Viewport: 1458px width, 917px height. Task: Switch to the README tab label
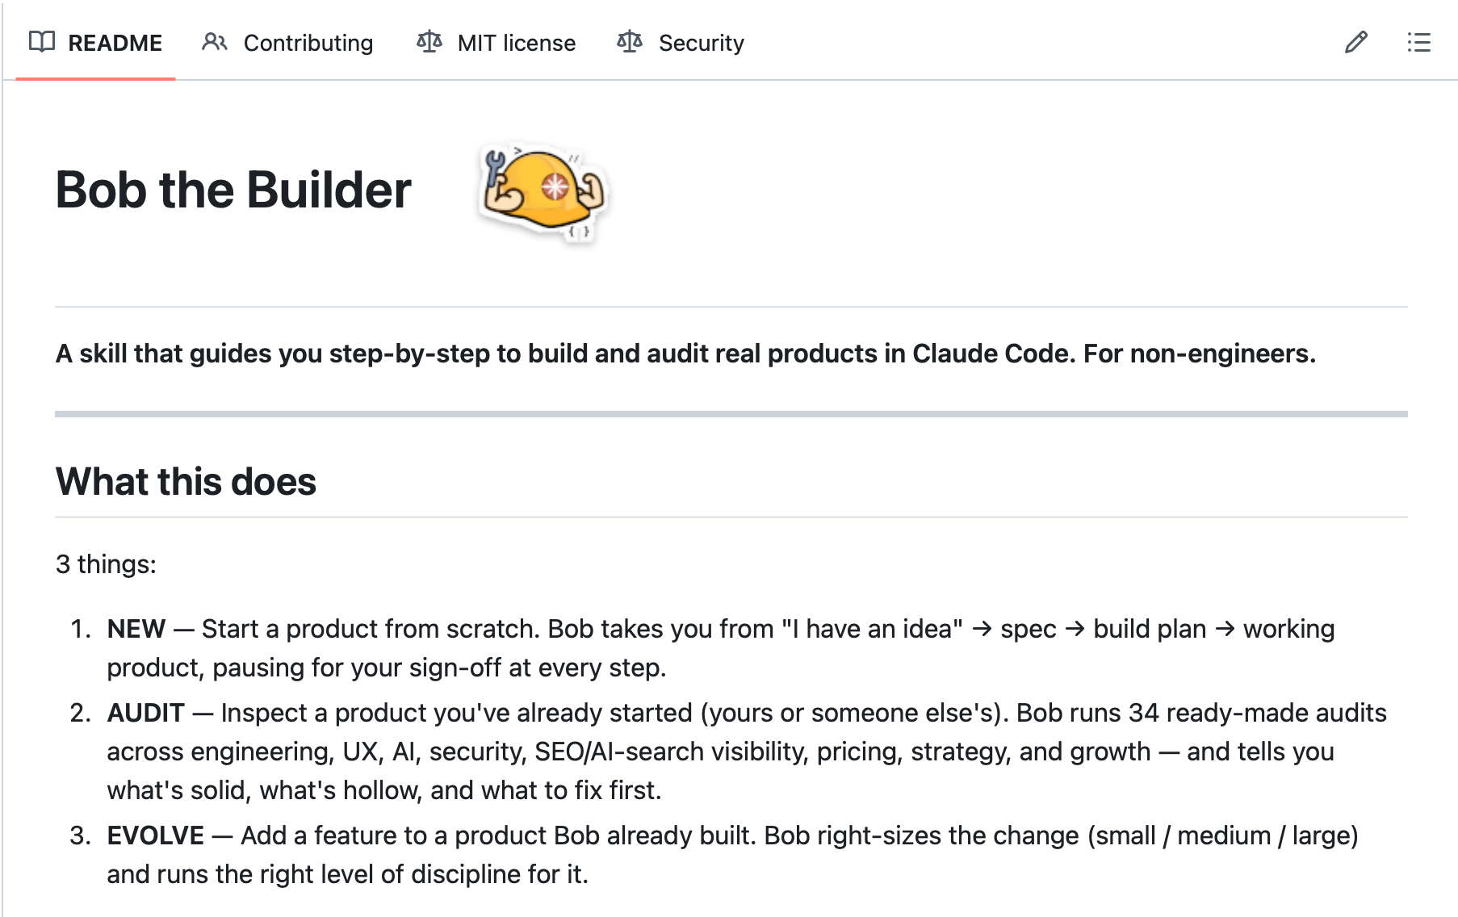tap(115, 43)
